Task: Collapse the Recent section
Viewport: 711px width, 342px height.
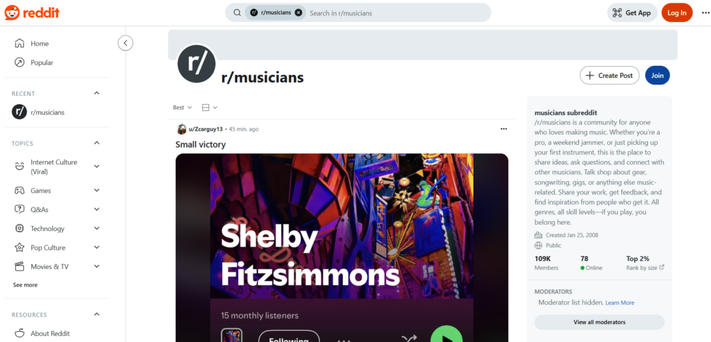Action: tap(97, 94)
